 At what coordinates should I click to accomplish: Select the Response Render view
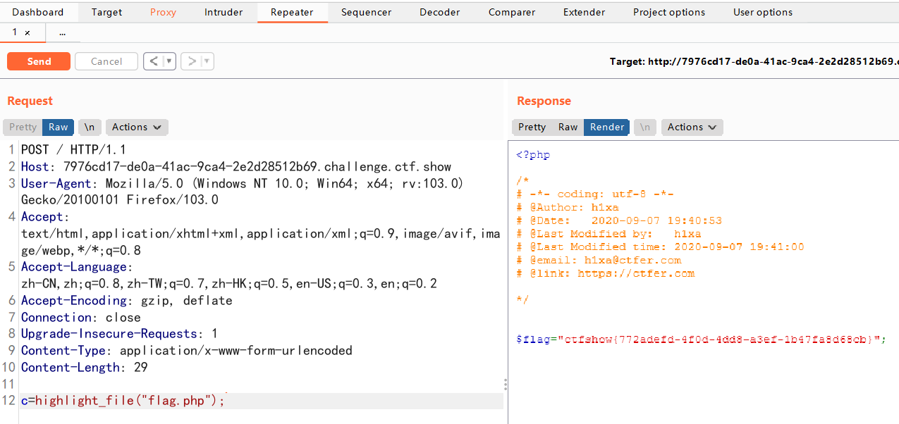(607, 127)
